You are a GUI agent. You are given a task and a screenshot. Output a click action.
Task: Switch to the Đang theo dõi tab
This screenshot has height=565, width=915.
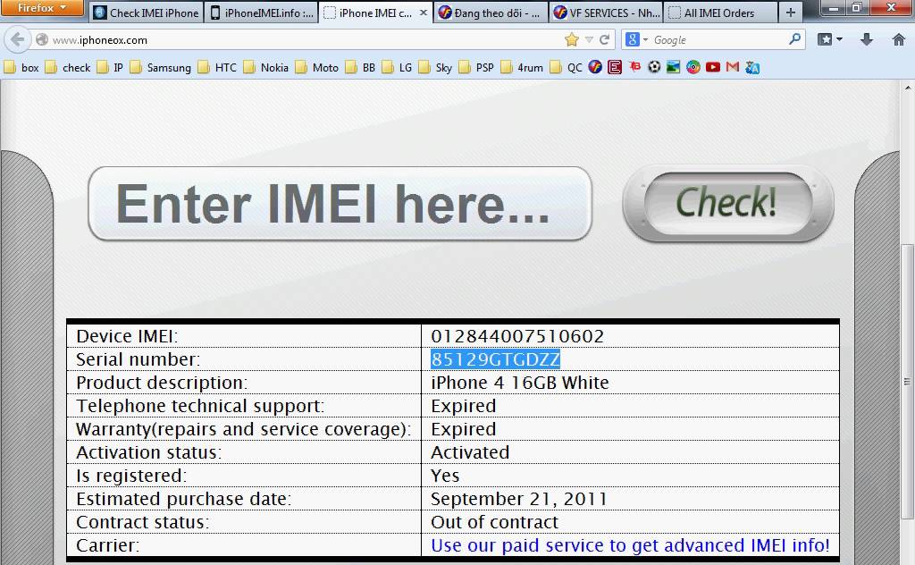491,13
